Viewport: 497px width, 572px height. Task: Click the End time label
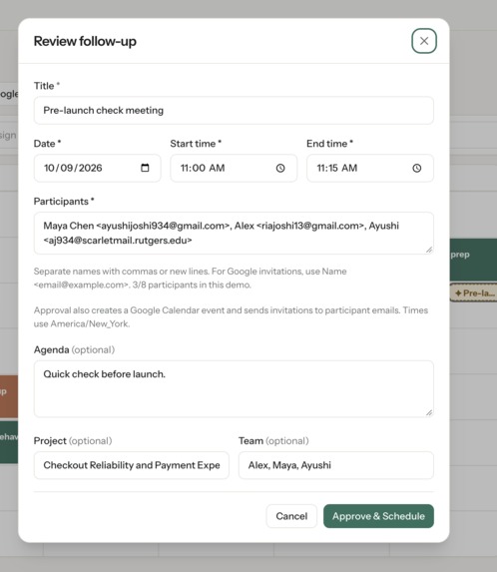tap(329, 144)
